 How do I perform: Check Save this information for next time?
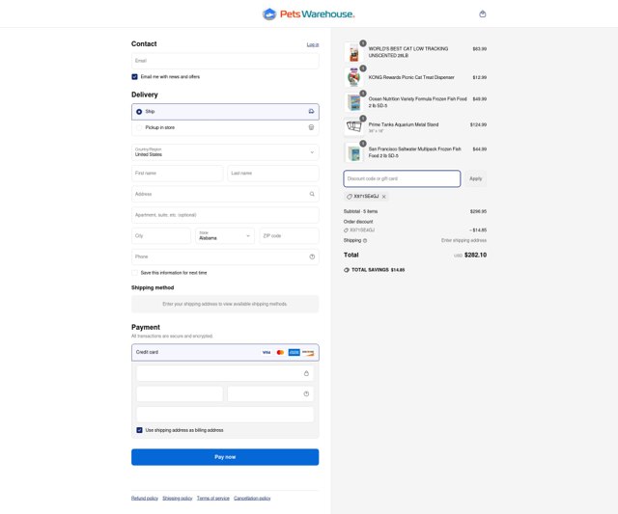[134, 273]
